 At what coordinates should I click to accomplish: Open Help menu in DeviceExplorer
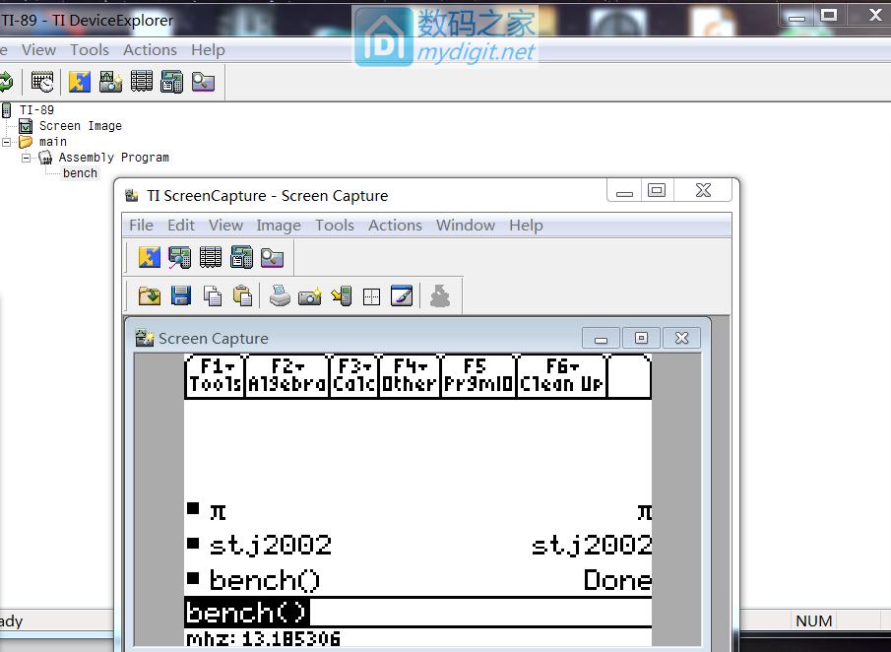click(x=208, y=50)
